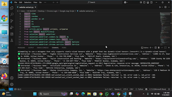The image size is (172, 97).
Task: Open the Accounts menu icon
Action: (12, 78)
